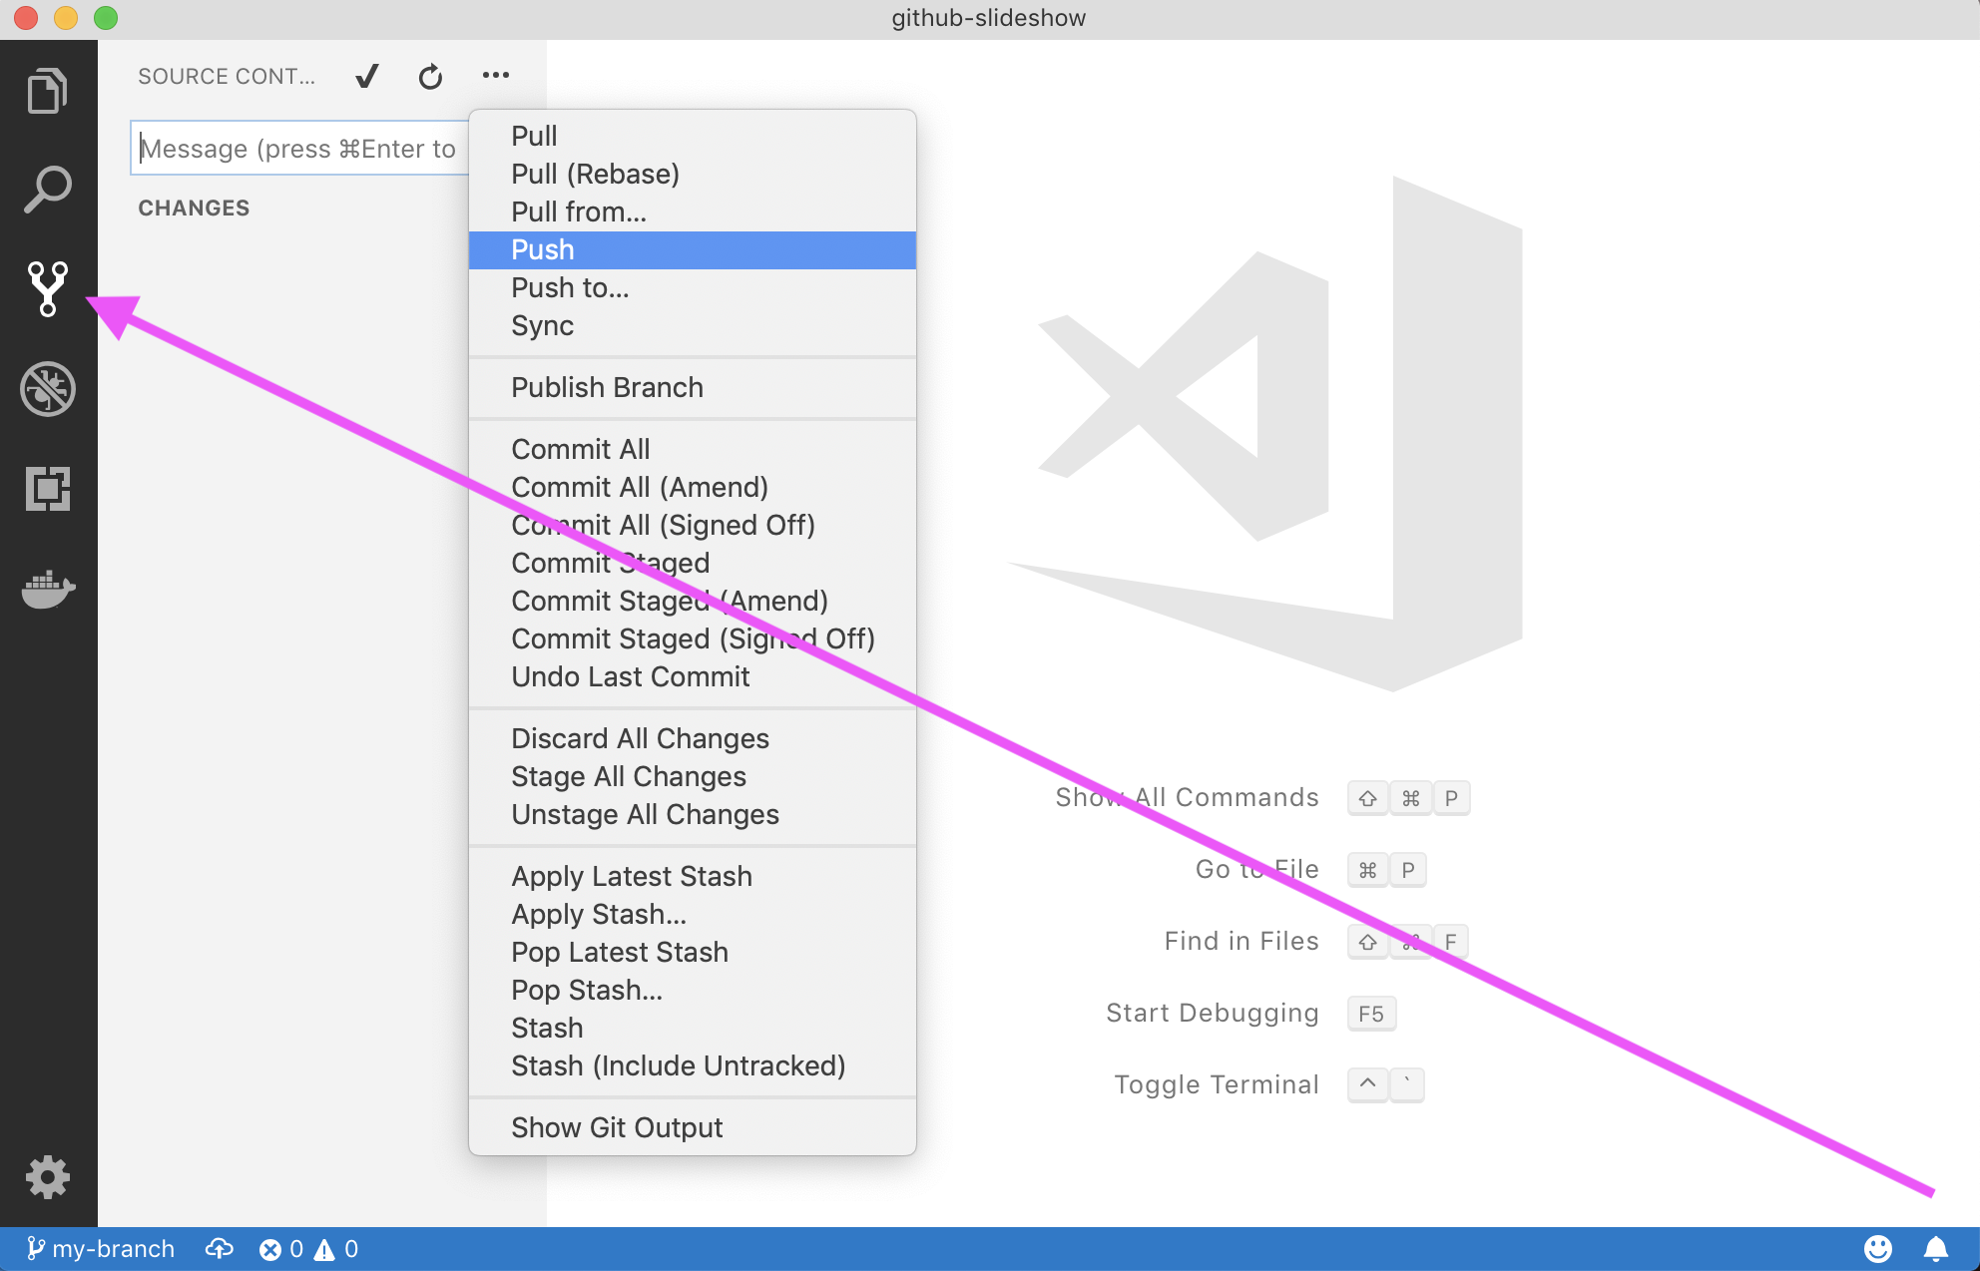Click the commit checkmark icon
The height and width of the screenshot is (1271, 1980).
coord(367,76)
